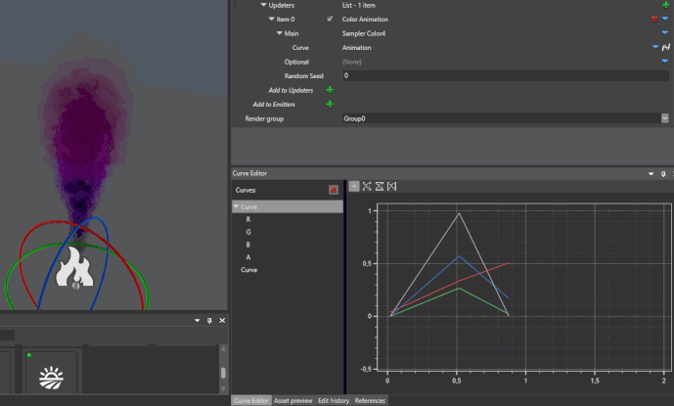Switch to the Asset preview tab
The height and width of the screenshot is (406, 674).
(293, 400)
